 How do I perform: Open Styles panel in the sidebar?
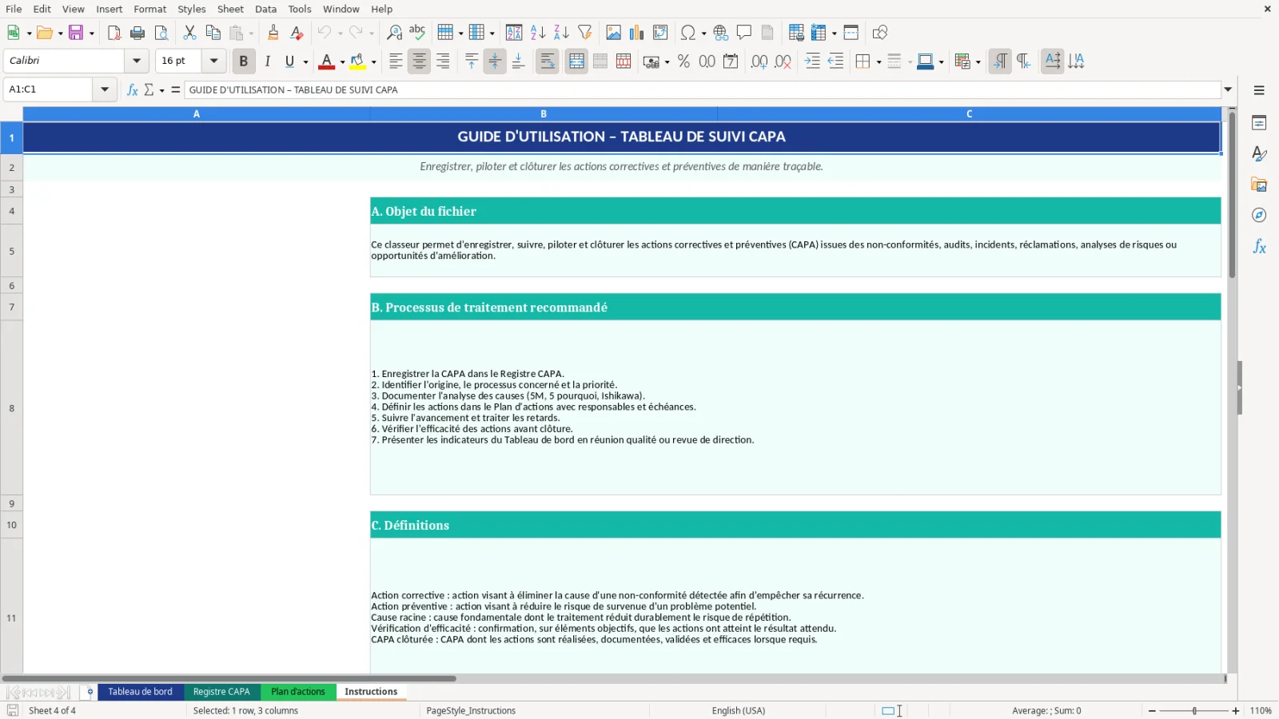1259,153
